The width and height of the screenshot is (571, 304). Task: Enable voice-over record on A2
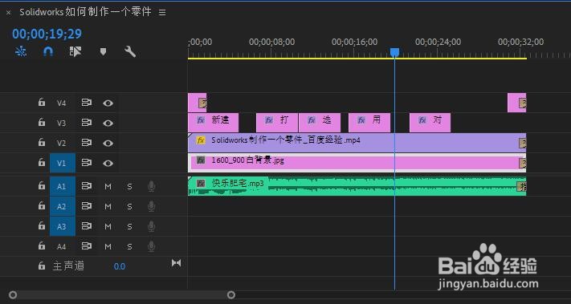point(151,207)
